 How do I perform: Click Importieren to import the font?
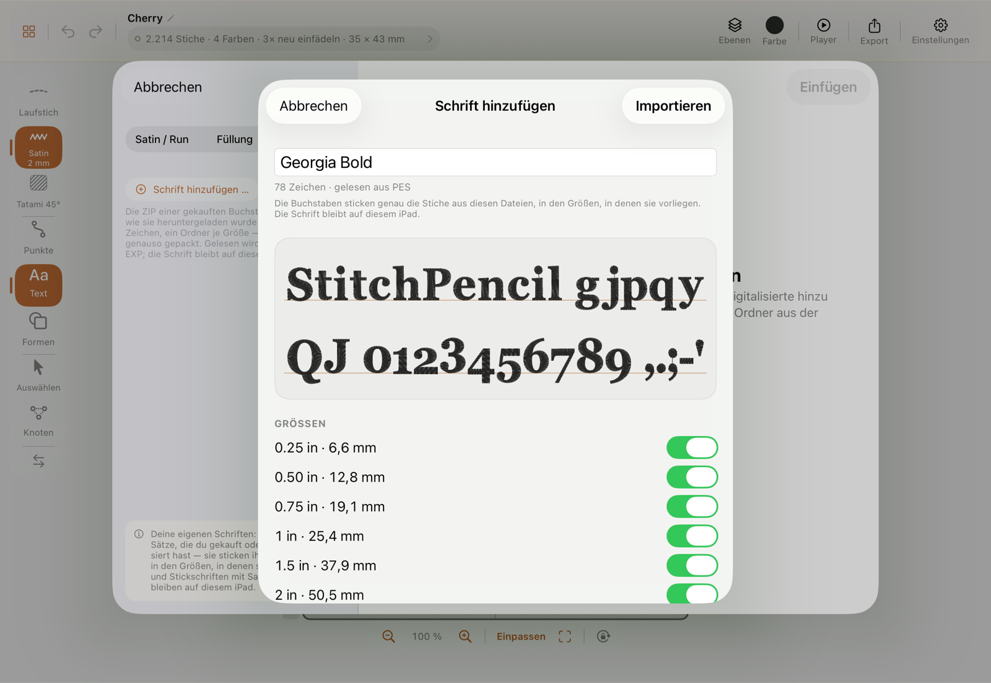coord(673,106)
